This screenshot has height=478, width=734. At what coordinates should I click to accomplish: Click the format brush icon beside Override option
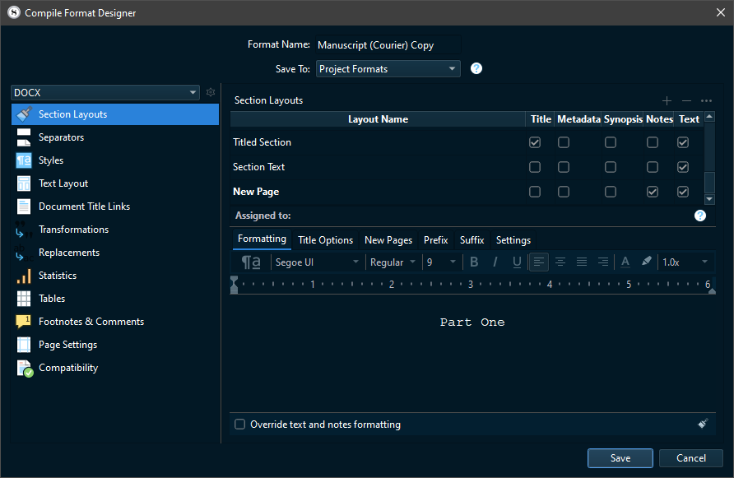(x=703, y=424)
